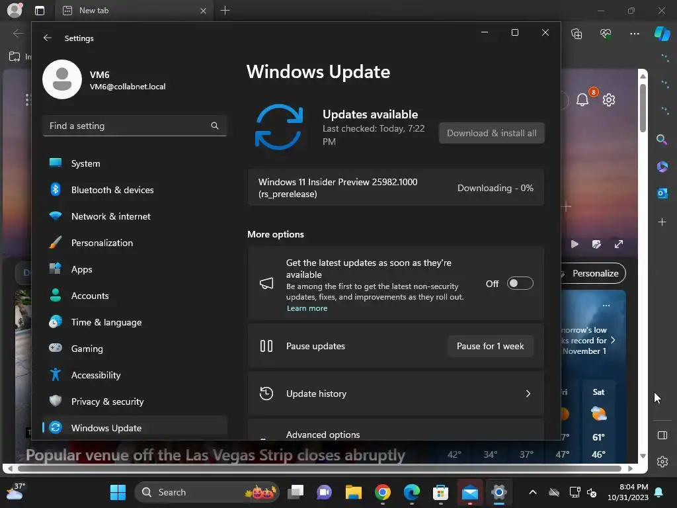Screen dimensions: 677x508
Task: Open Accounts settings category
Action: [x=135, y=296]
